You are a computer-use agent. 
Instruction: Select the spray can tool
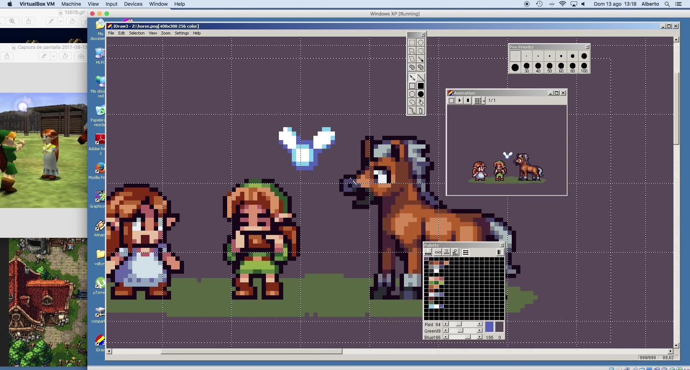[x=420, y=111]
